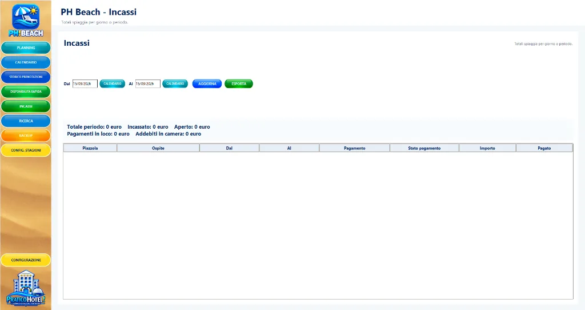Sort by the Piazzola column header
This screenshot has height=310, width=585.
[90, 148]
